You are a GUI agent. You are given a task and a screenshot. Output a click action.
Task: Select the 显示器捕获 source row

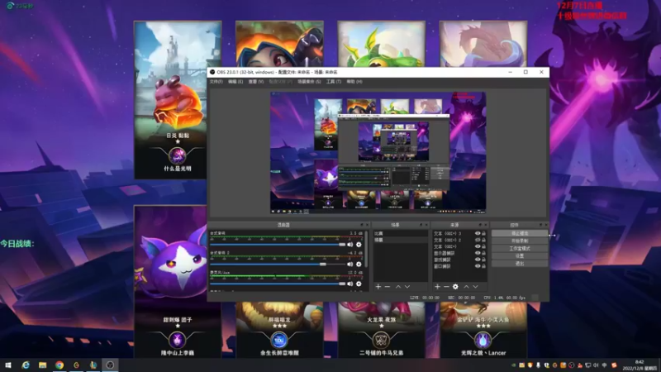459,253
